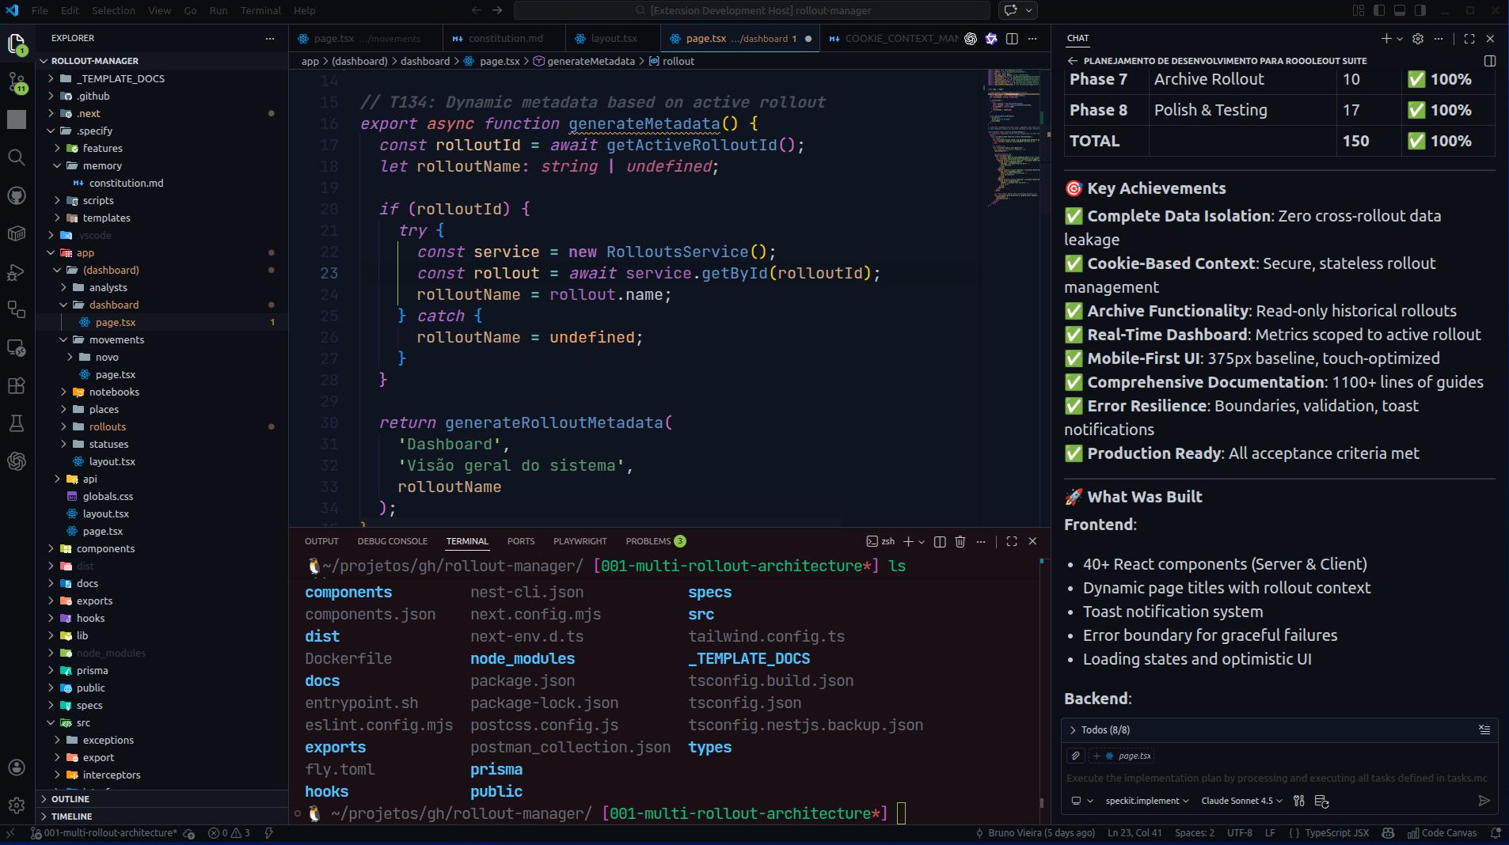The image size is (1509, 845).
Task: Open the Testing flask view in sidebar
Action: [16, 423]
